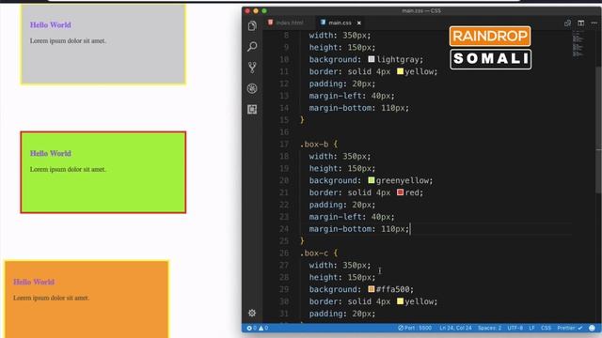Click the errors and warnings count in status bar
Screen dimensions: 602x338
(258, 328)
